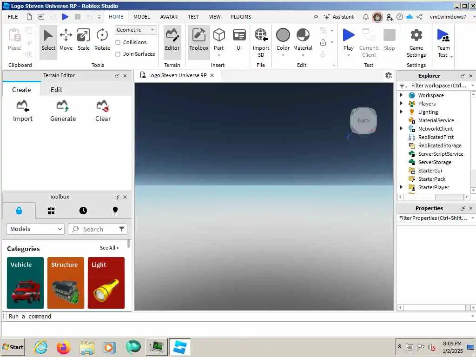Open Toolbox Inventory grid tab
The image size is (476, 357).
coord(51,211)
